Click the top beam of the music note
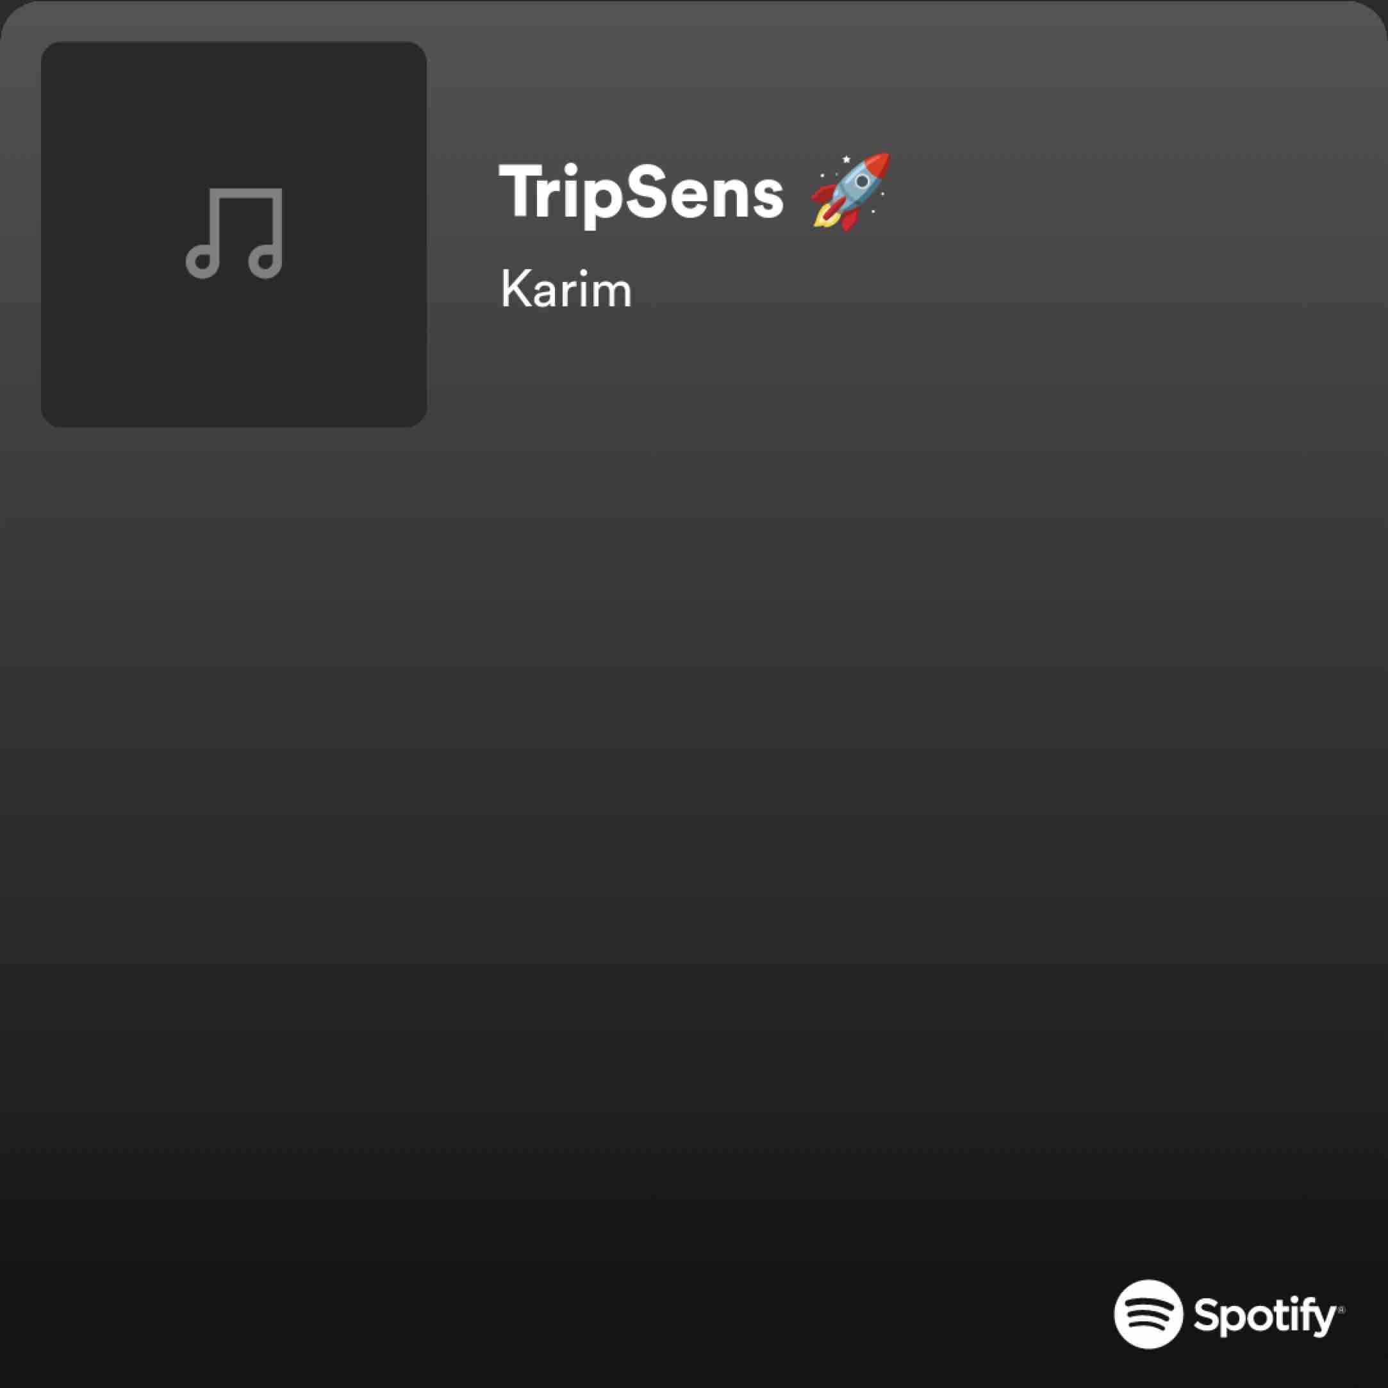Image resolution: width=1388 pixels, height=1388 pixels. click(x=244, y=194)
